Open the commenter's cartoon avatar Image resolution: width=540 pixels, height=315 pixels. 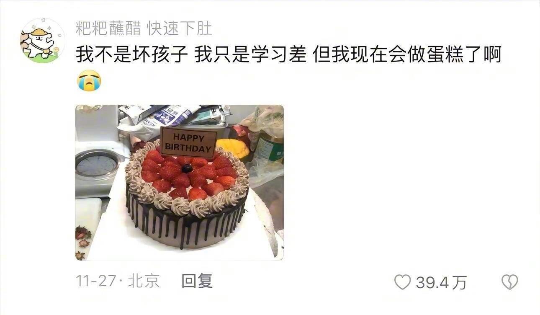(43, 41)
